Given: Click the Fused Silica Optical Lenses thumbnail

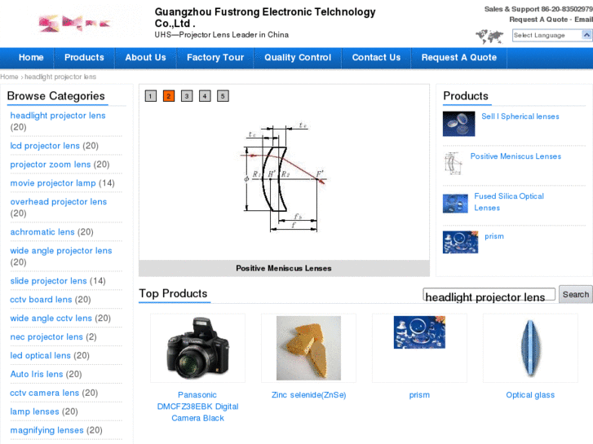Looking at the screenshot, I should click(454, 203).
